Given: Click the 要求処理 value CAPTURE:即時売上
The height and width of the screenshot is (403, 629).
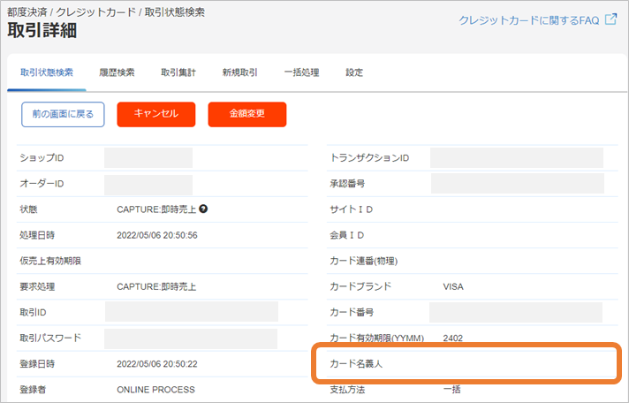Looking at the screenshot, I should 156,287.
